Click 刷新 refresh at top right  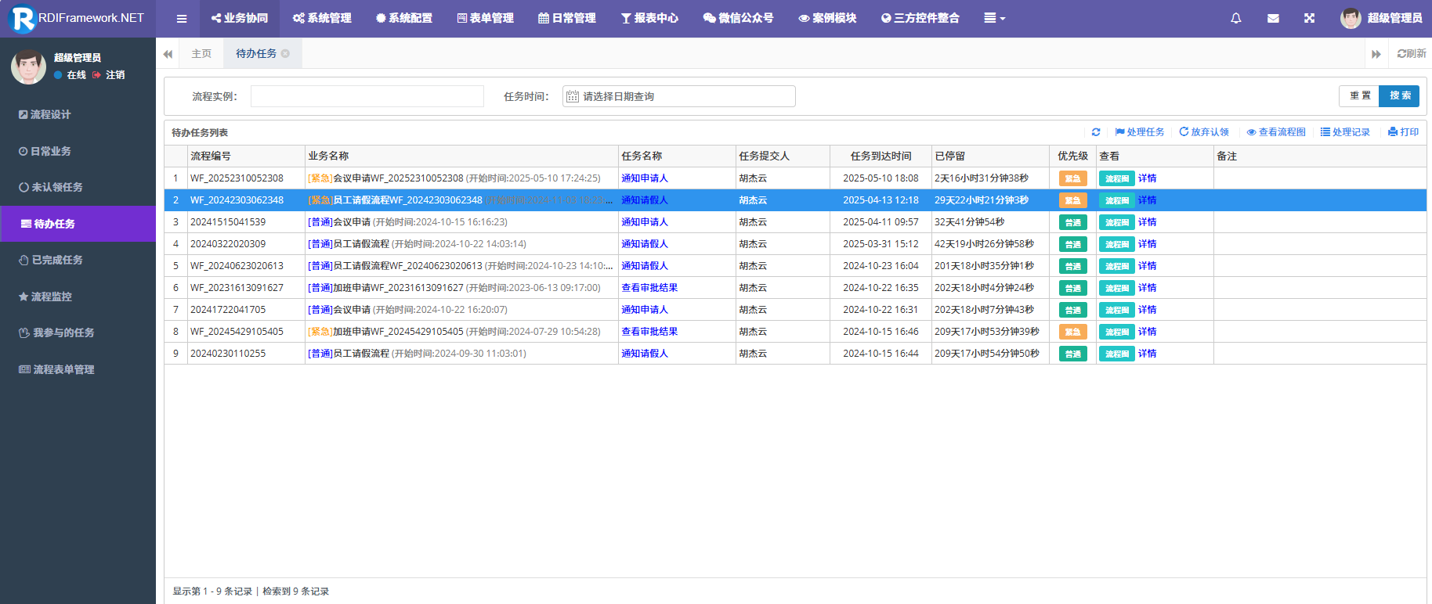click(x=1412, y=53)
